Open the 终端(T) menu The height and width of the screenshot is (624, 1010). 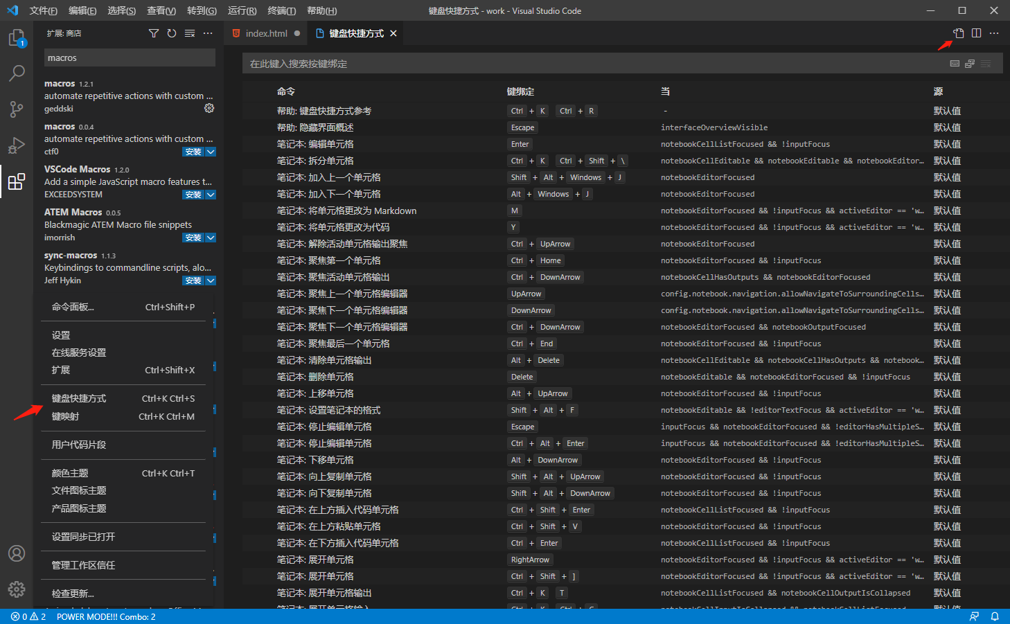[x=282, y=10]
